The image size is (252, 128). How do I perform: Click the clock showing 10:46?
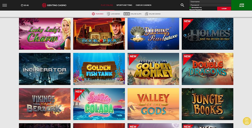[25, 5]
